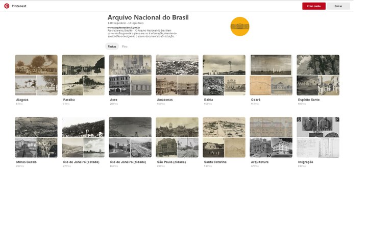Open the Arquivo Nacional profile avatar
The height and width of the screenshot is (245, 392).
(x=240, y=27)
